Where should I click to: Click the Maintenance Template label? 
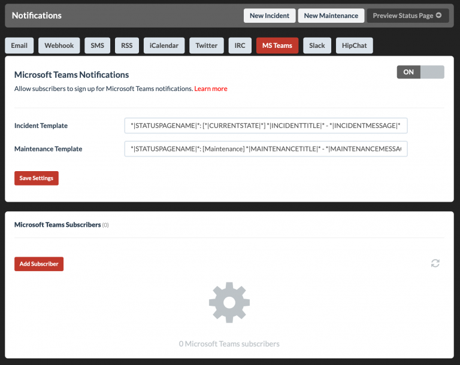[x=49, y=149]
